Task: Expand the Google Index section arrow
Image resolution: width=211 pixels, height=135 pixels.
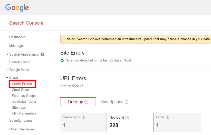Action: point(7,70)
